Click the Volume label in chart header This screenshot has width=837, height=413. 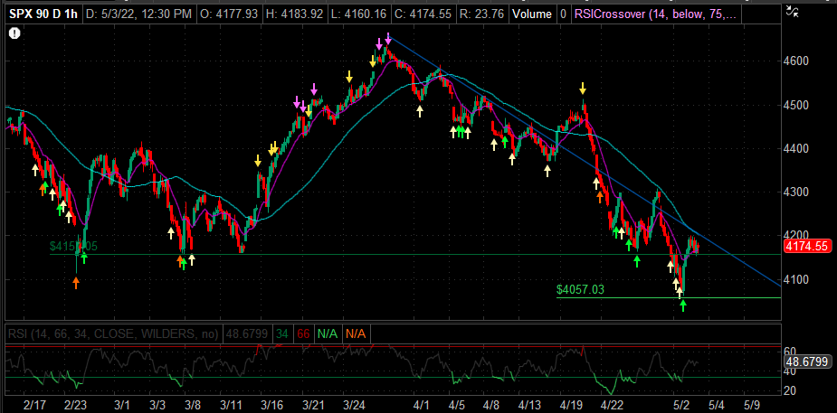534,14
